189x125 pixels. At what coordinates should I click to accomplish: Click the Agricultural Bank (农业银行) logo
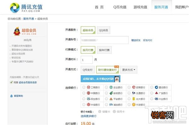pos(111,87)
